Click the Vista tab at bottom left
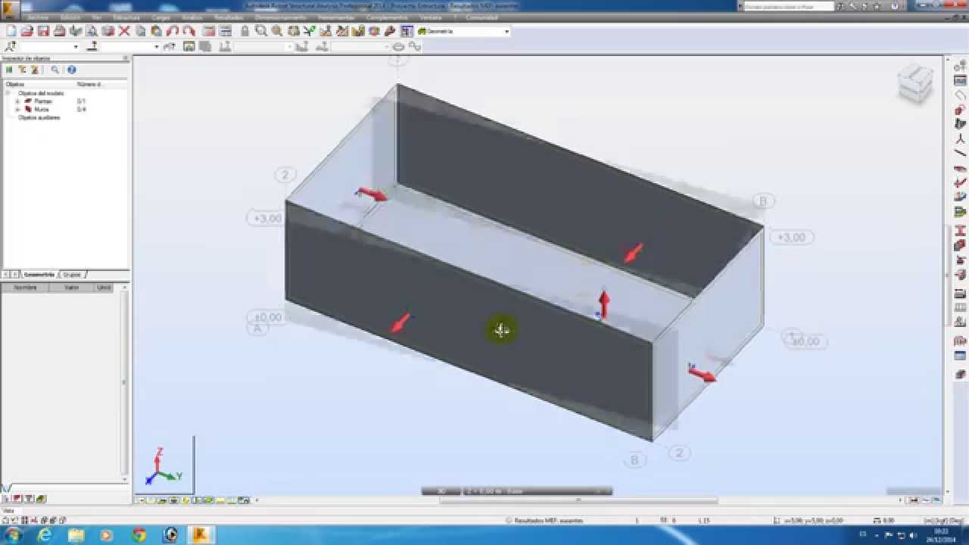 (8, 511)
